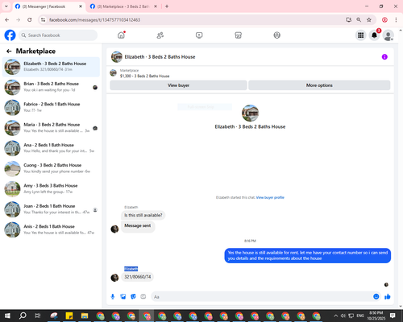
Task: Click the back arrow beside Marketplace heading
Action: tap(9, 51)
